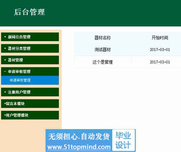This screenshot has height=152, width=181.
Task: Click the 开始时间 column header
Action: (x=160, y=38)
